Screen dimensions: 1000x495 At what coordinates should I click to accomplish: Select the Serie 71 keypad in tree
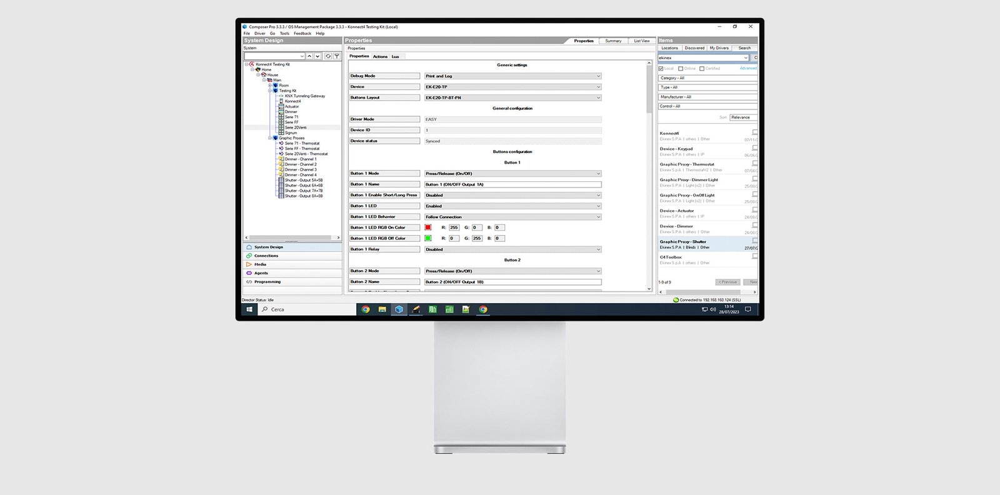[292, 117]
